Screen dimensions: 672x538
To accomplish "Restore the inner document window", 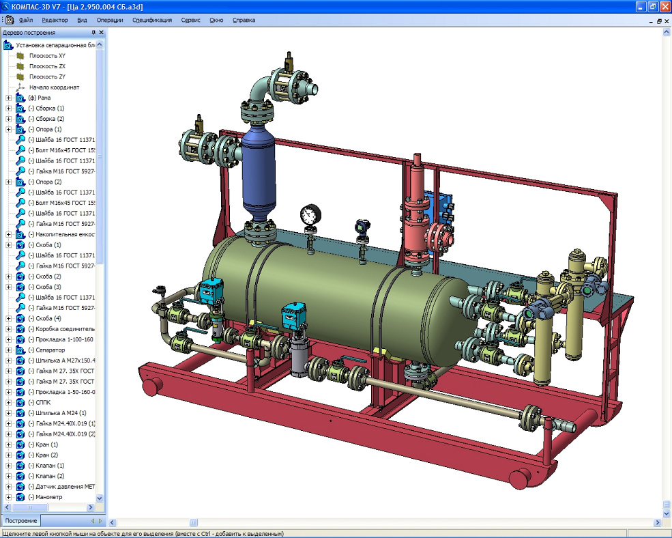I will tap(659, 20).
